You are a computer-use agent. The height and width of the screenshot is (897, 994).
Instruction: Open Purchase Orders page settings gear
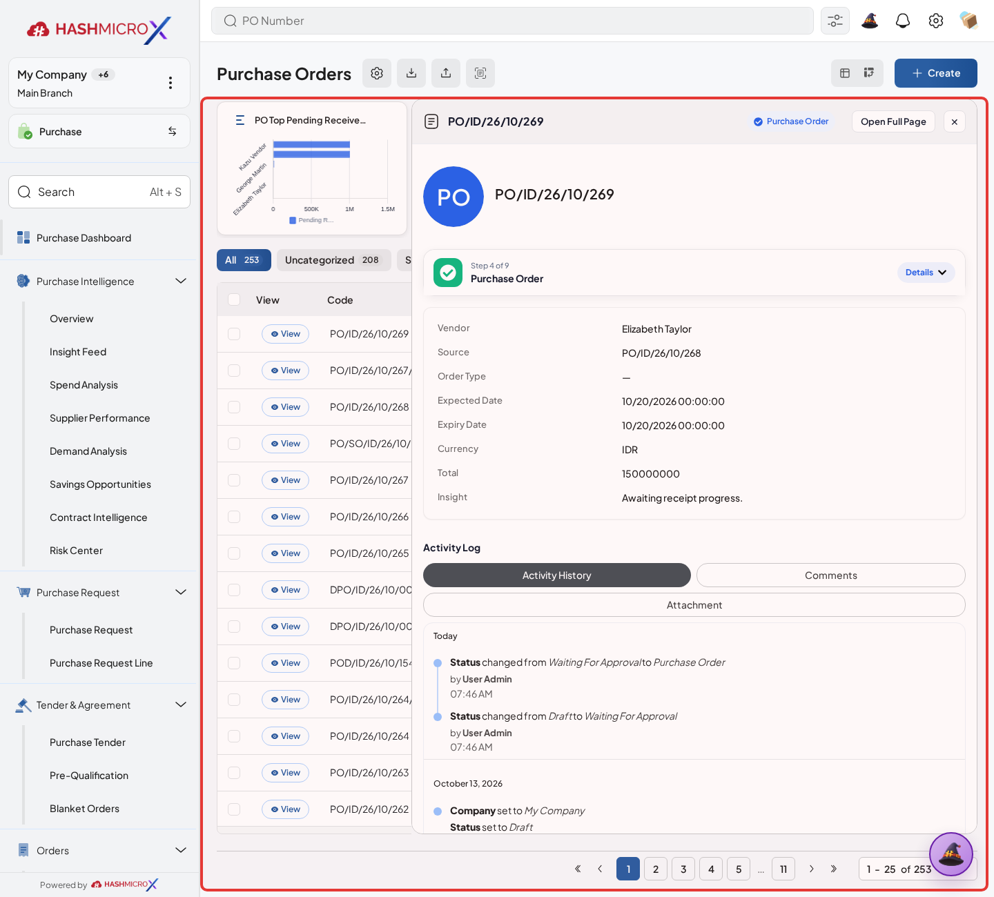377,73
